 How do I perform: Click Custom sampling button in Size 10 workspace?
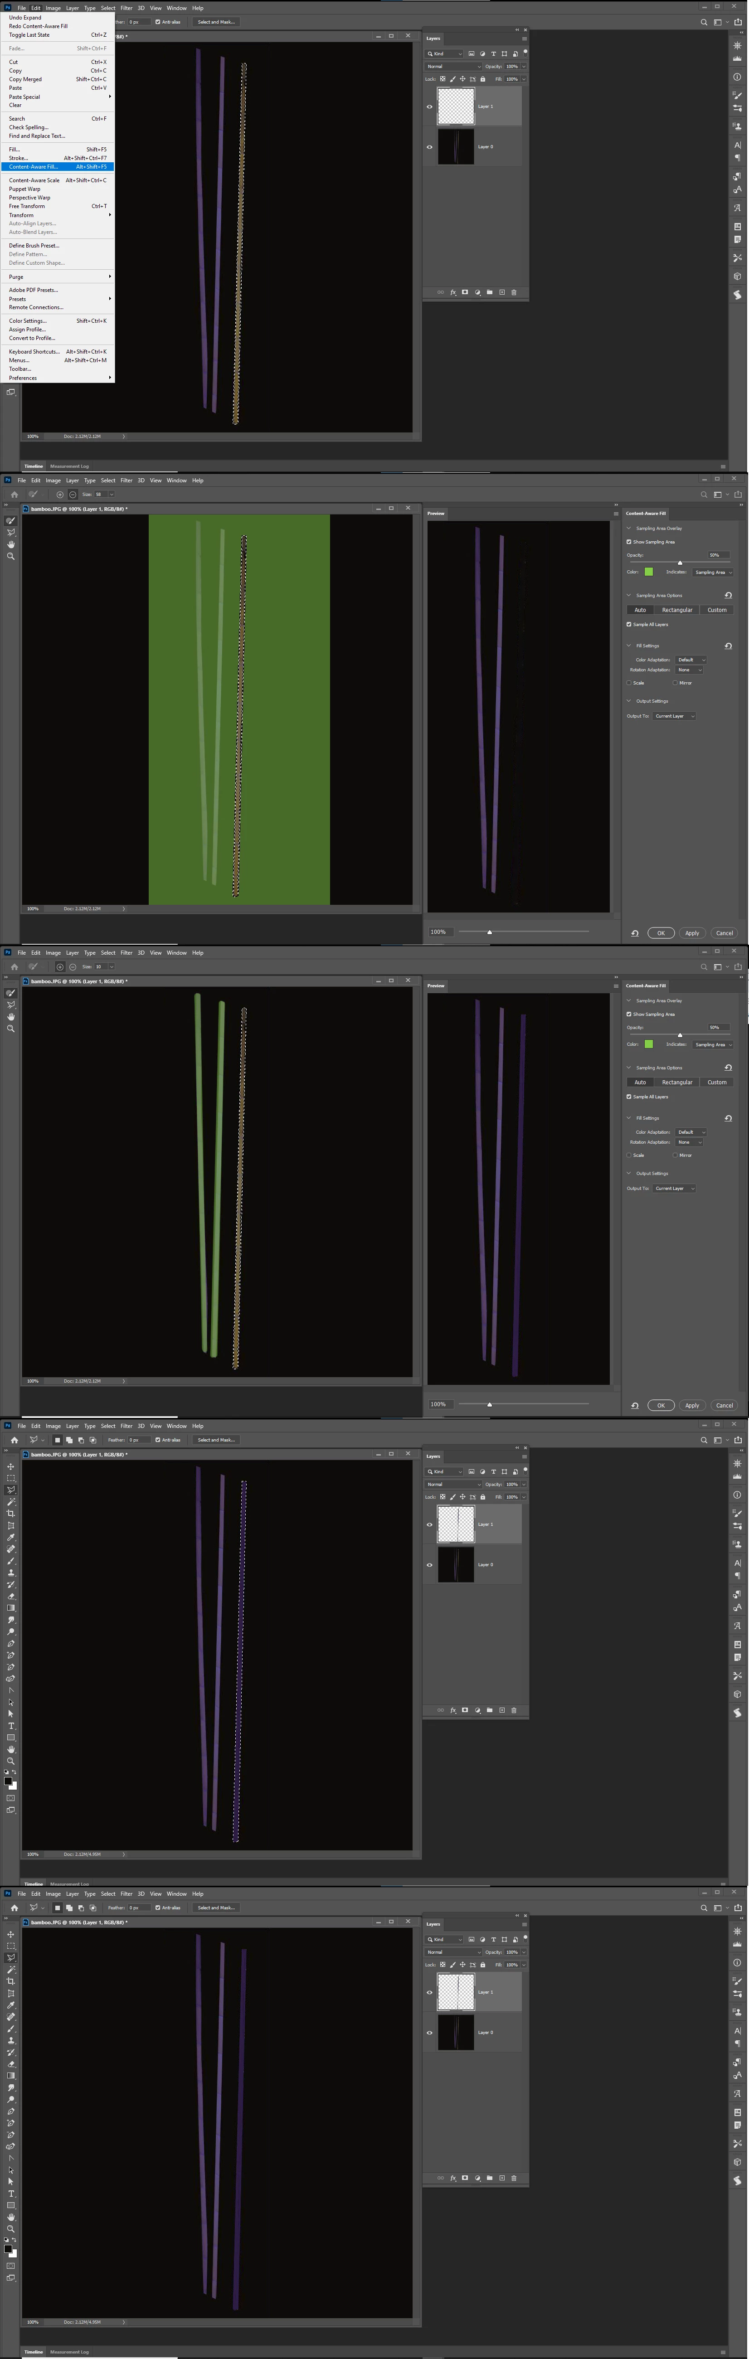(x=717, y=1082)
